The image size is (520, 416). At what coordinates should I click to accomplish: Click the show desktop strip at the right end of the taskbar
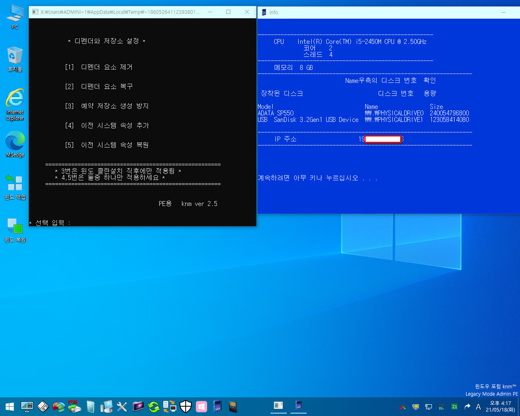519,407
